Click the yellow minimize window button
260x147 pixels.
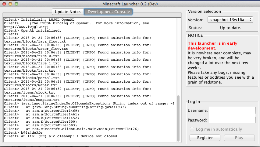[10, 4]
